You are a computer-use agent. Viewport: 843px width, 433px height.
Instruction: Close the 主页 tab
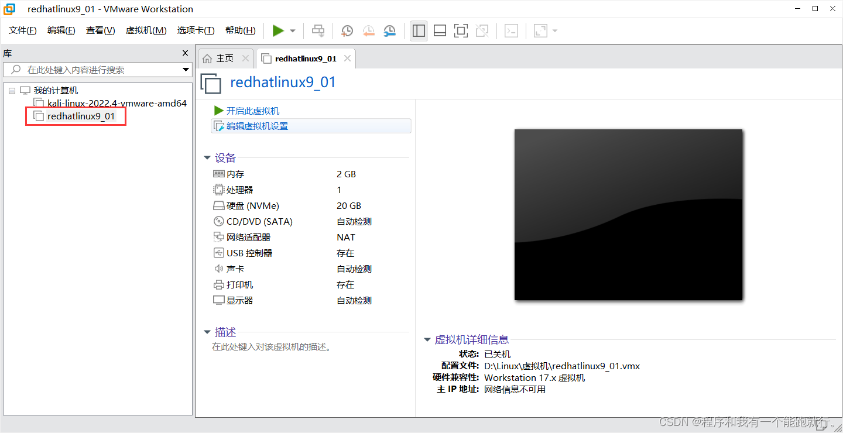[x=245, y=59]
